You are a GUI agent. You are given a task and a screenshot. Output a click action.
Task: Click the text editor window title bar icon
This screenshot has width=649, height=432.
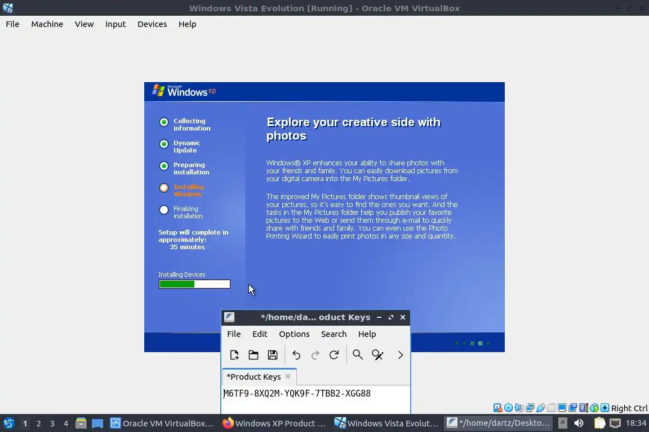click(229, 317)
